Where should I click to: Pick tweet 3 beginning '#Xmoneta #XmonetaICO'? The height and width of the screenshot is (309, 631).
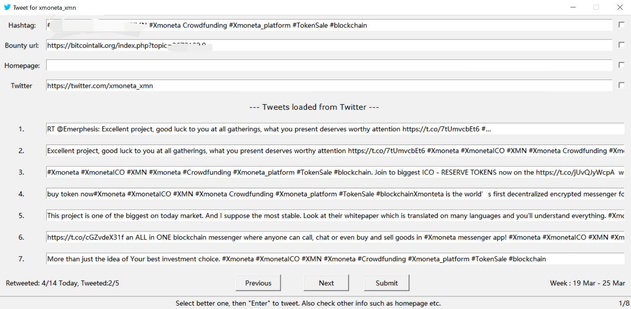335,172
